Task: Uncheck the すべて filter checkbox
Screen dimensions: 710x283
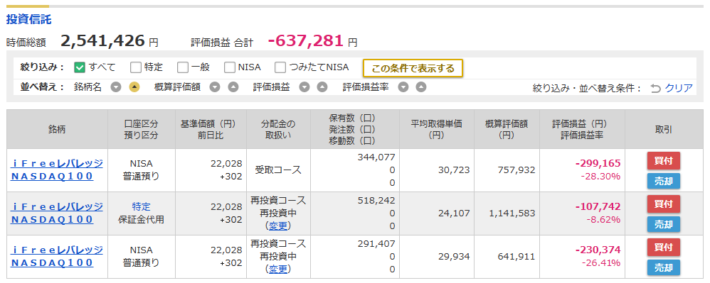Action: 80,67
